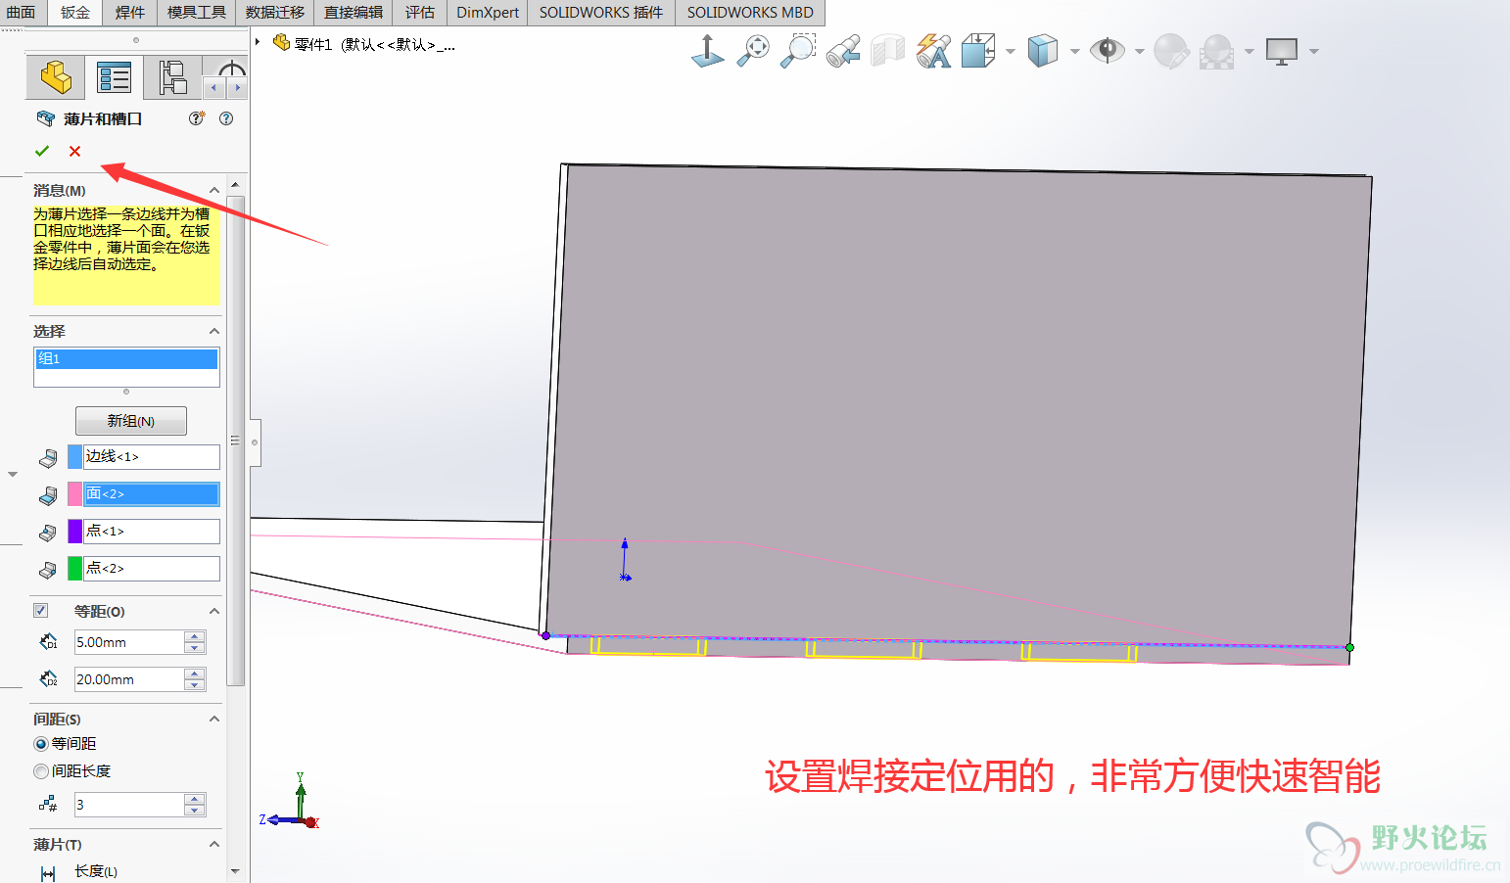Click the start point icon beside 点<1>
Screen dimensions: 1510x883
pos(47,532)
